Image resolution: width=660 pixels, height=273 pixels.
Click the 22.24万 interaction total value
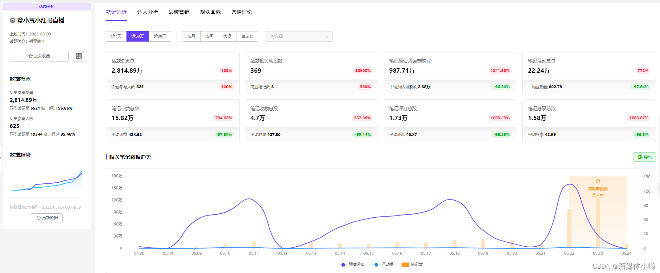pos(539,71)
